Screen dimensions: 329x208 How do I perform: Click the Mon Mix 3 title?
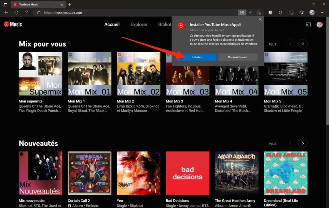pyautogui.click(x=174, y=101)
